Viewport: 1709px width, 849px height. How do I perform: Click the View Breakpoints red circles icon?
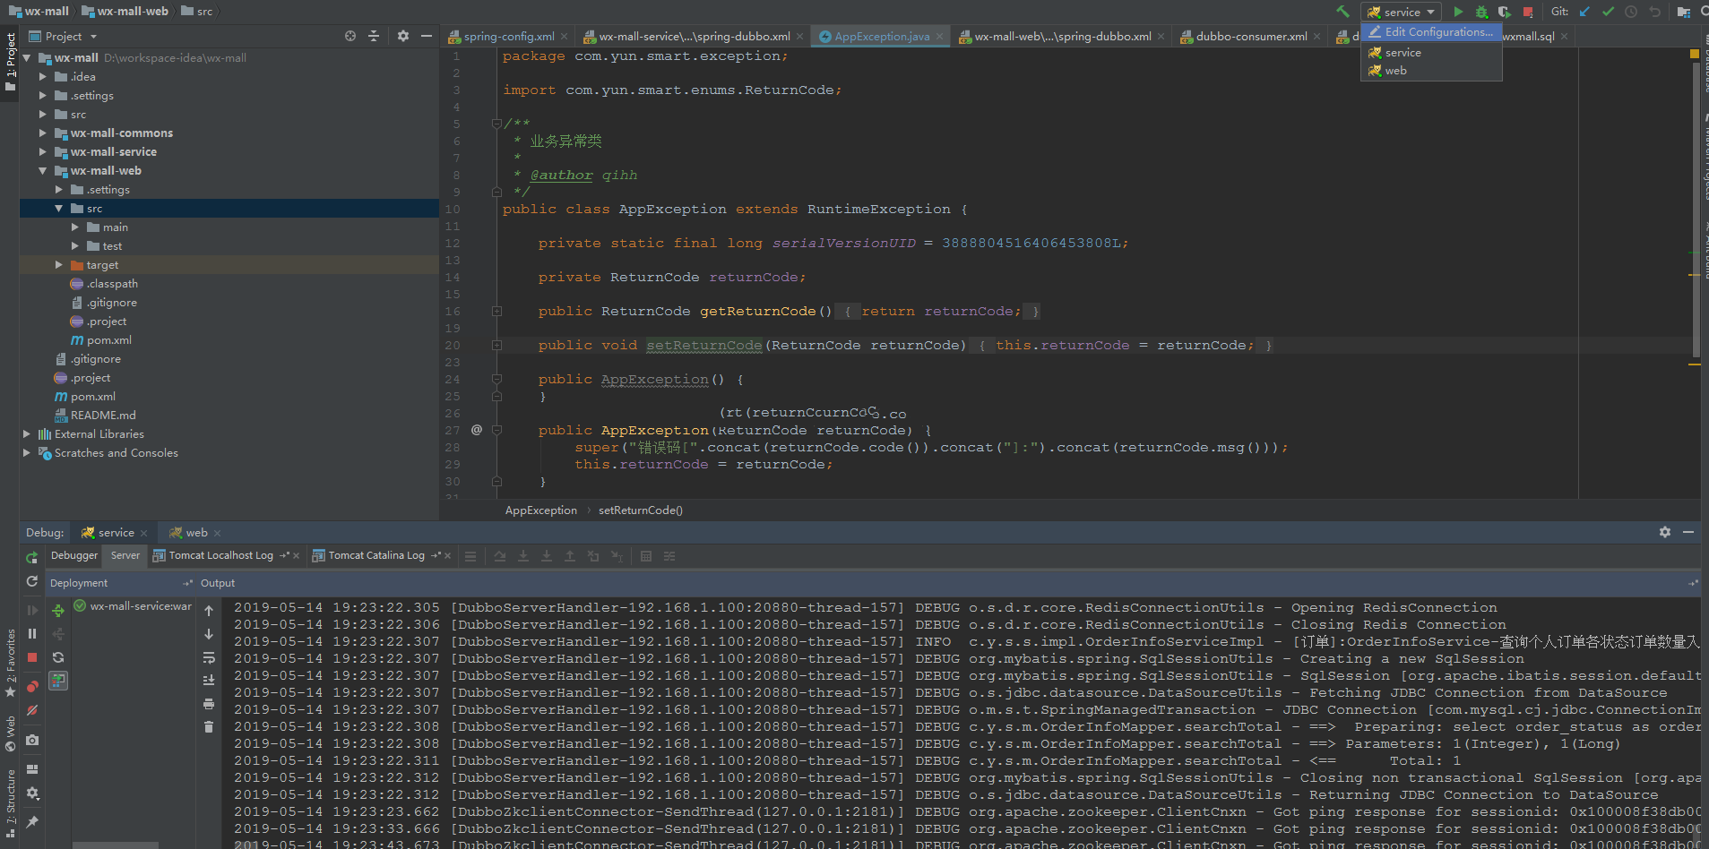click(x=32, y=687)
